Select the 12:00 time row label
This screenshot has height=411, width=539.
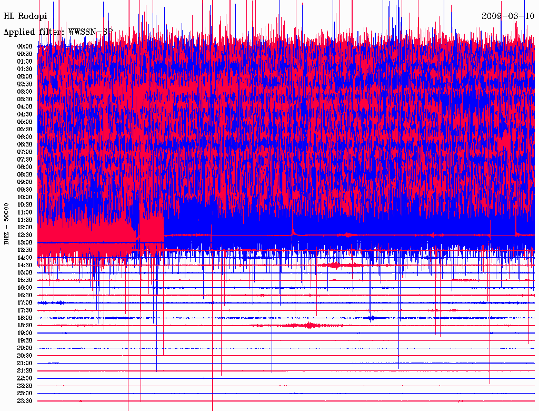[x=25, y=227]
